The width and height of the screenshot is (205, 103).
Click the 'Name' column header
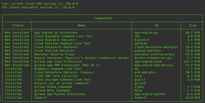[81, 25]
